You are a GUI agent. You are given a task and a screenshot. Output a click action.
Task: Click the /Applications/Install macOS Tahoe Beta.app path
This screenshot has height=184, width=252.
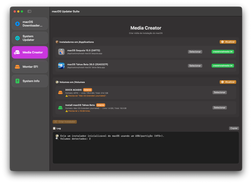[86, 67]
